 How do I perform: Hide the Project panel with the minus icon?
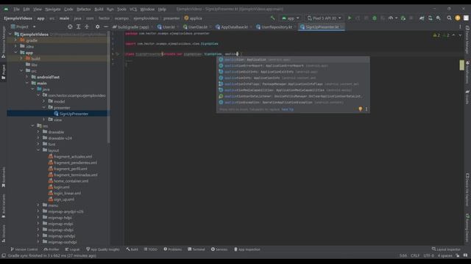(106, 26)
